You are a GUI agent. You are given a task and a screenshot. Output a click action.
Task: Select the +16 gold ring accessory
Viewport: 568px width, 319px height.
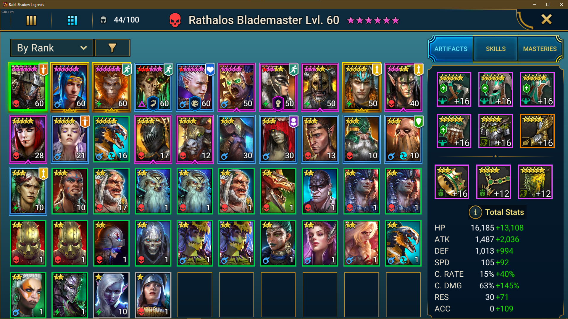tap(452, 182)
